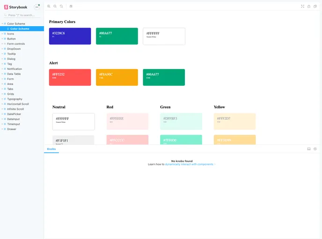Click the Neutral column heading
Screen dimensions: 322x239
pyautogui.click(x=59, y=107)
